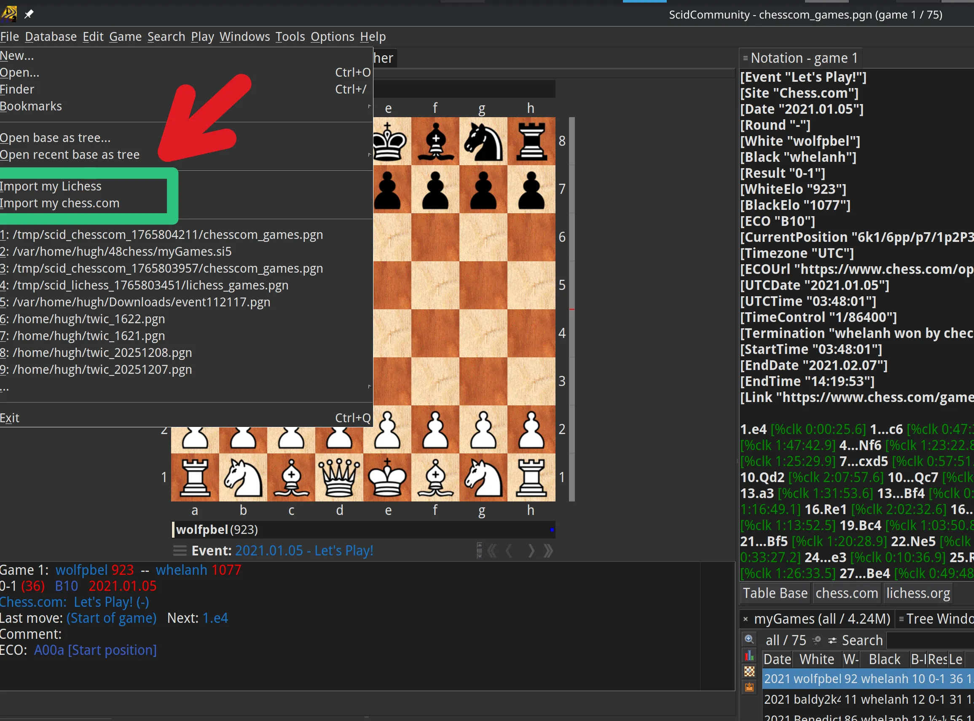974x721 pixels.
Task: Open recent file myGames.si5
Action: (x=186, y=252)
